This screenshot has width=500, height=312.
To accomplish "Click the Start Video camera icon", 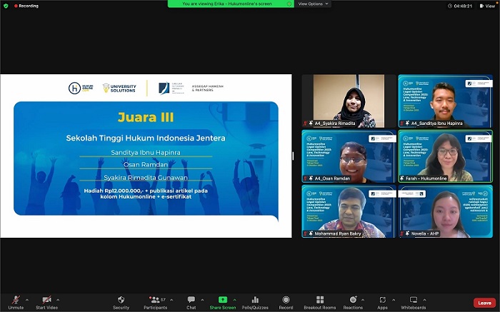I will tap(47, 300).
